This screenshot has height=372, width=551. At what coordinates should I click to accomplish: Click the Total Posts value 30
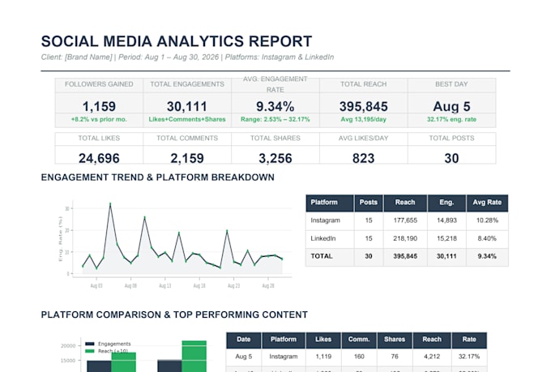coord(451,158)
